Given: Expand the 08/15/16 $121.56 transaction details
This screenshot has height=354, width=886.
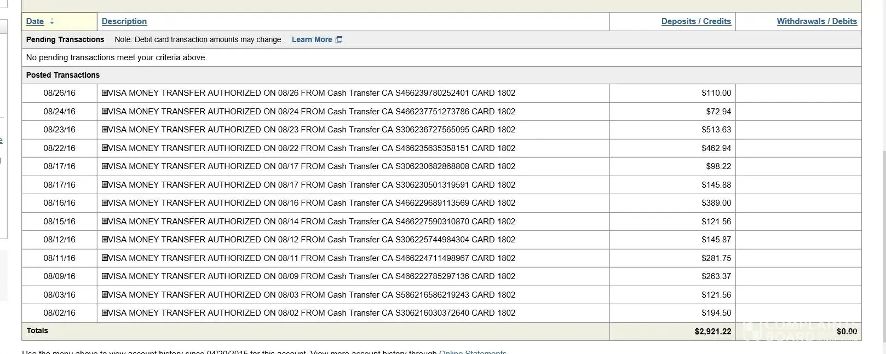Looking at the screenshot, I should pyautogui.click(x=105, y=221).
